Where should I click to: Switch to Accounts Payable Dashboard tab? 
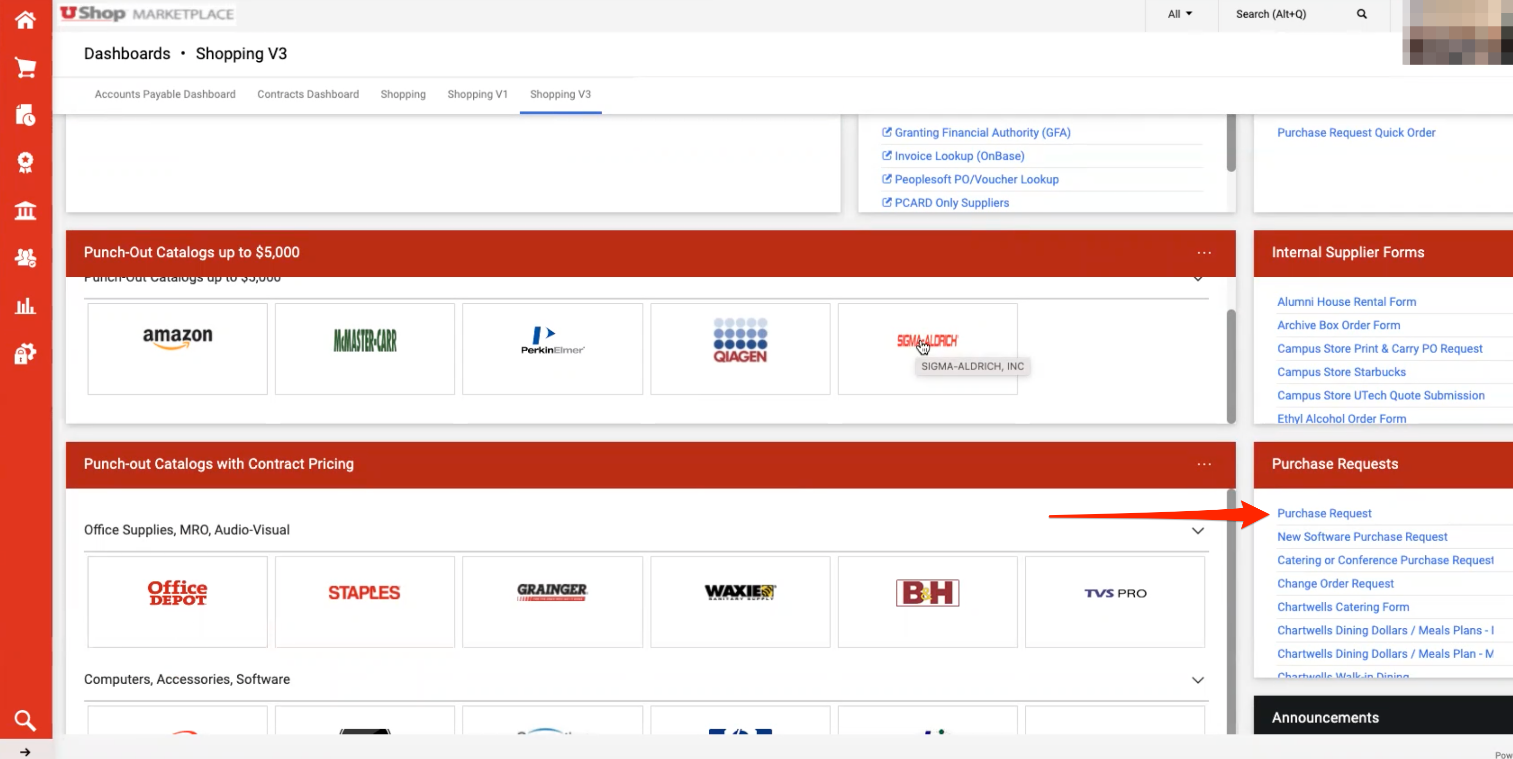pos(165,94)
